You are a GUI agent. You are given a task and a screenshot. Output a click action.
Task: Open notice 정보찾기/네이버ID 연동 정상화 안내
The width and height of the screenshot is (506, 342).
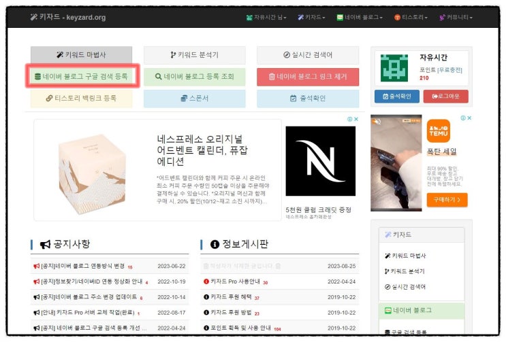click(x=92, y=281)
